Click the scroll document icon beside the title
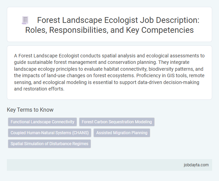The image size is (219, 181). coord(25,20)
